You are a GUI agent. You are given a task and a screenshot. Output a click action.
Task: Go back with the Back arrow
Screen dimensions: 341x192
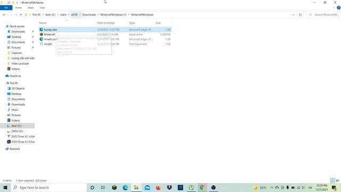tap(4, 15)
